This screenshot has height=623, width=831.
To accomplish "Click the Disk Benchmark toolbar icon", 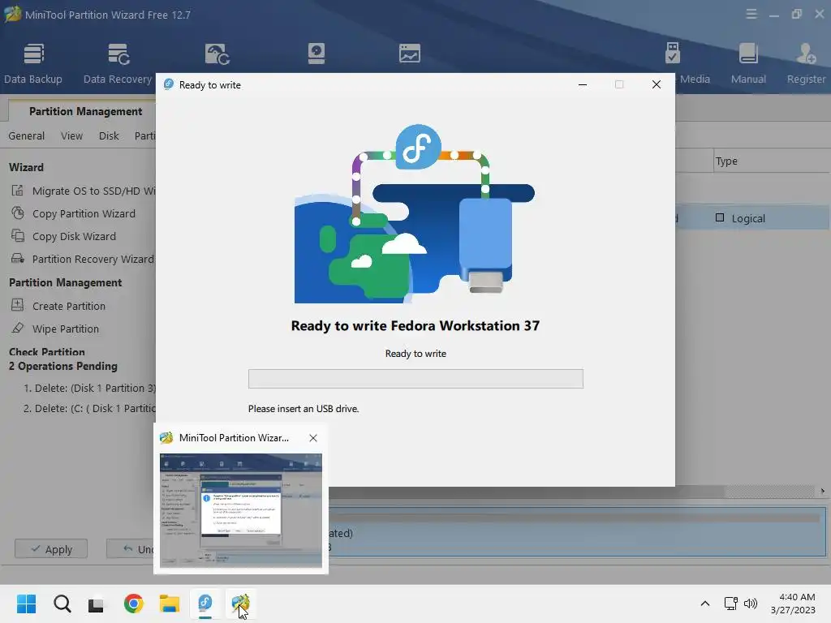I will [316, 54].
